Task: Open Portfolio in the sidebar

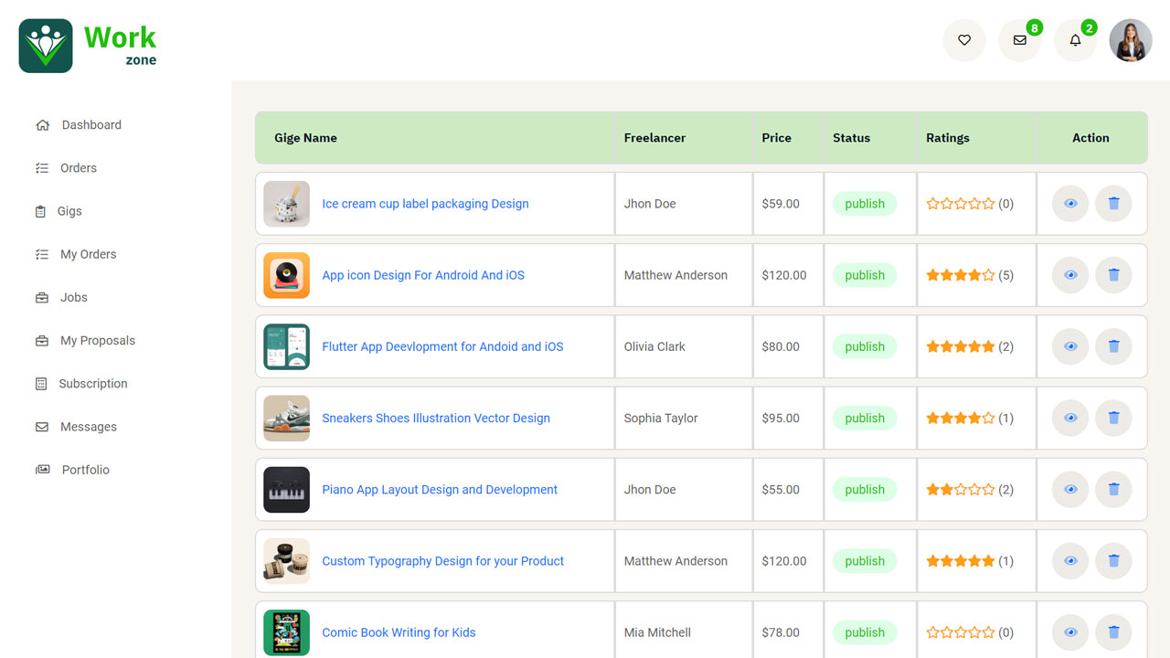Action: click(85, 470)
